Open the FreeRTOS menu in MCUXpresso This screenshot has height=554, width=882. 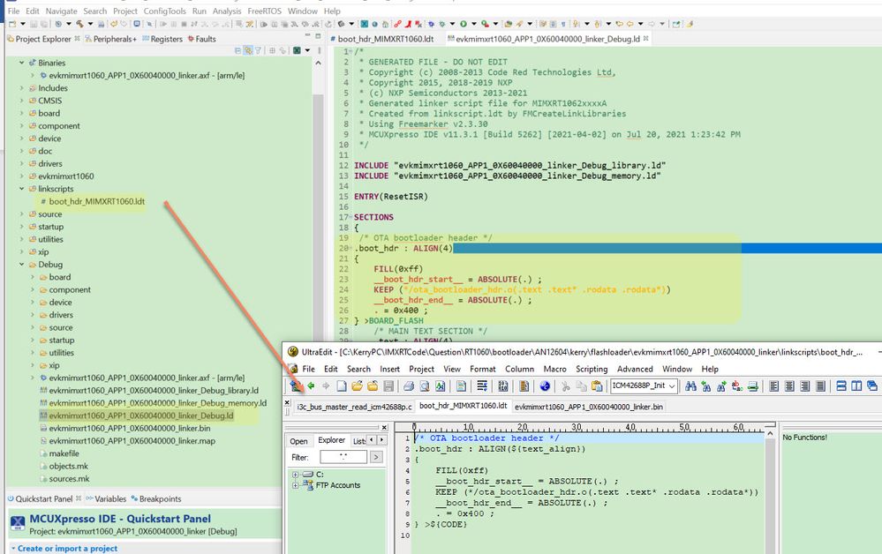point(264,11)
